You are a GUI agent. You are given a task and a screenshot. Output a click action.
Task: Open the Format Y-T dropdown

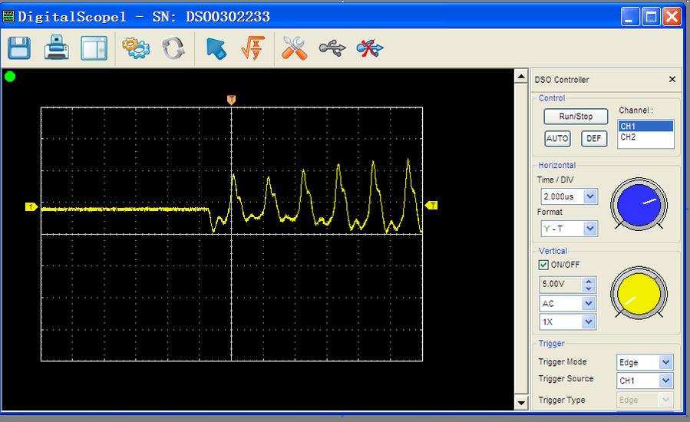tap(589, 229)
